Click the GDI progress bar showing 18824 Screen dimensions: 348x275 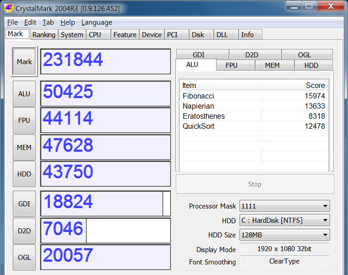point(105,203)
